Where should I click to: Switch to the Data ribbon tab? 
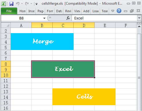pos(59,11)
